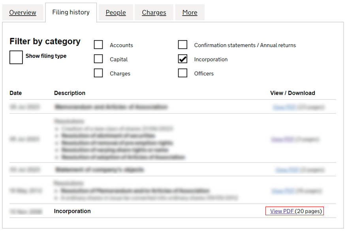Image resolution: width=346 pixels, height=231 pixels.
Task: Open View PDF link for Incorporation
Action: click(x=282, y=211)
